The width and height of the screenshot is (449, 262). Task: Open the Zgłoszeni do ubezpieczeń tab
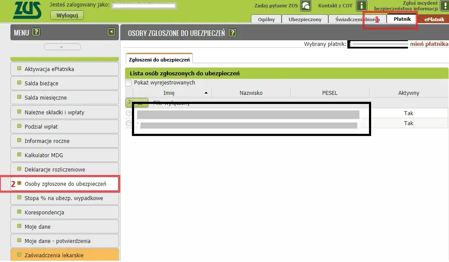(x=159, y=59)
